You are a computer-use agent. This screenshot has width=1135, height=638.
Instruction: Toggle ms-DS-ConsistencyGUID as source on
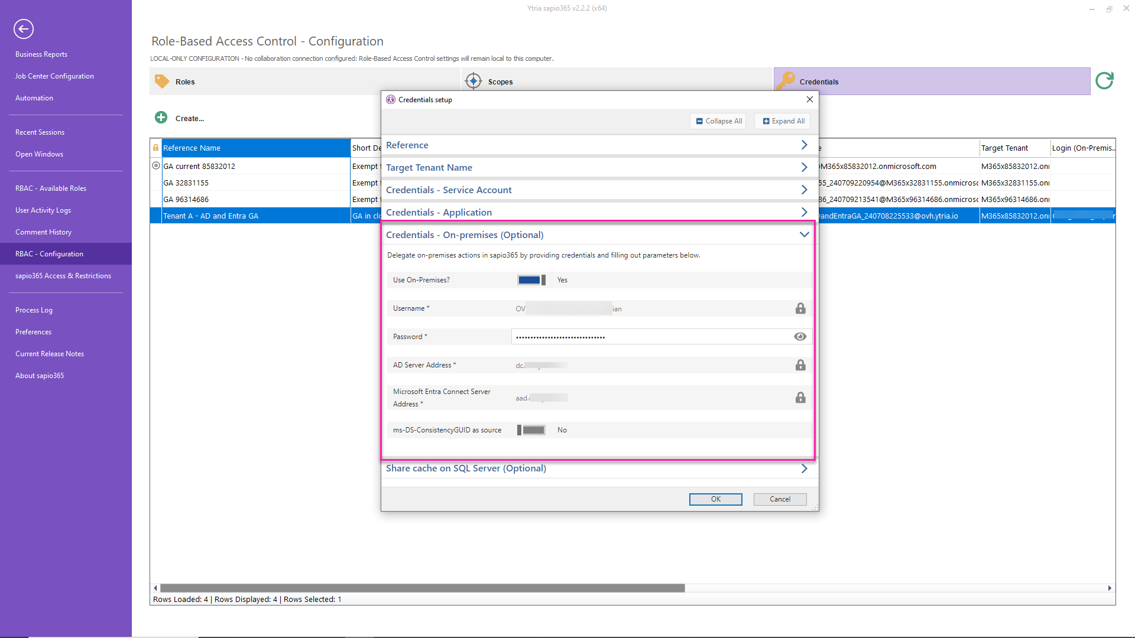coord(531,430)
